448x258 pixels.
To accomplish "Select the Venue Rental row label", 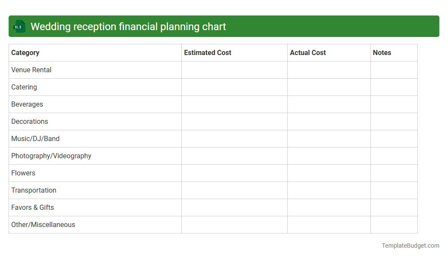I will coord(31,70).
